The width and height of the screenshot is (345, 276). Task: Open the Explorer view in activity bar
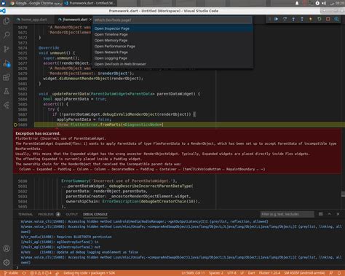point(7,21)
